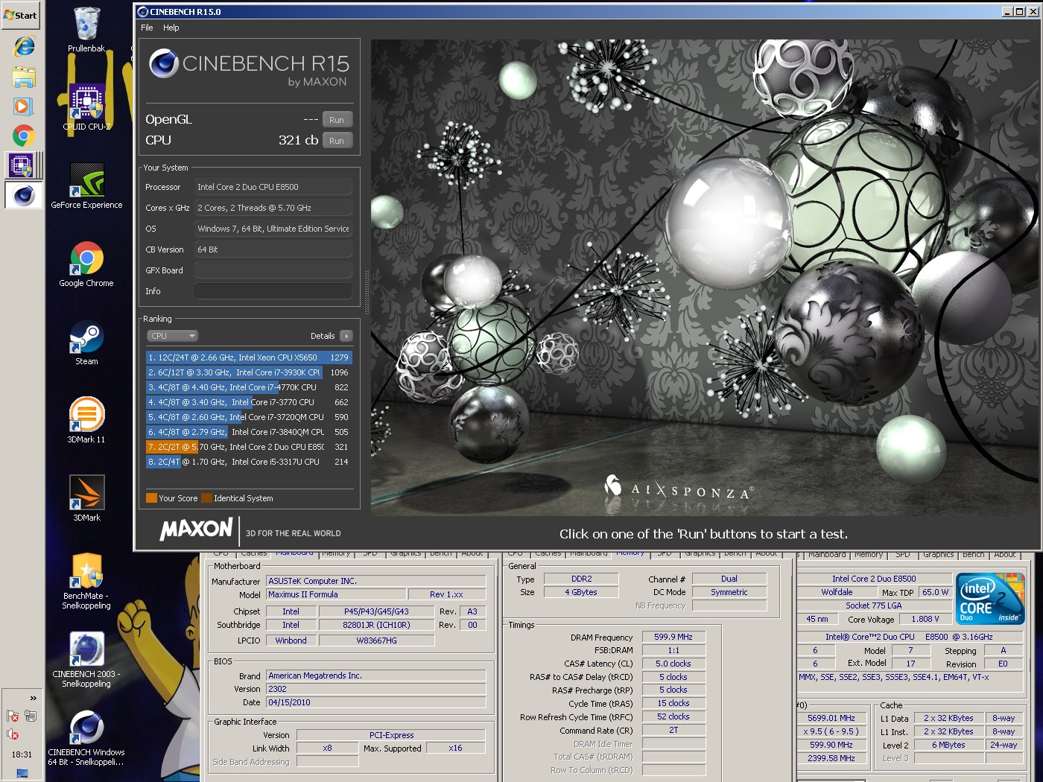Select the CINEBENCH 2003 desktop shortcut
This screenshot has height=782, width=1043.
[x=86, y=659]
